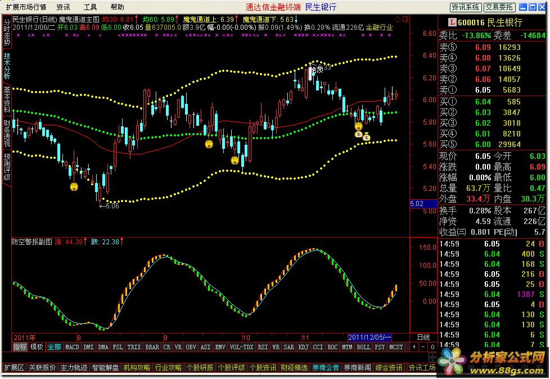Select the FSL indicator
The image size is (550, 379).
118,347
